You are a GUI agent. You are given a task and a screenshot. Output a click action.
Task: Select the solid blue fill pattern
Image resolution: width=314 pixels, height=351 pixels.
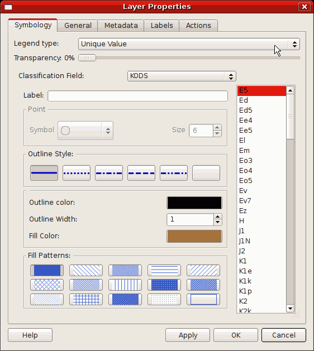tap(47, 271)
